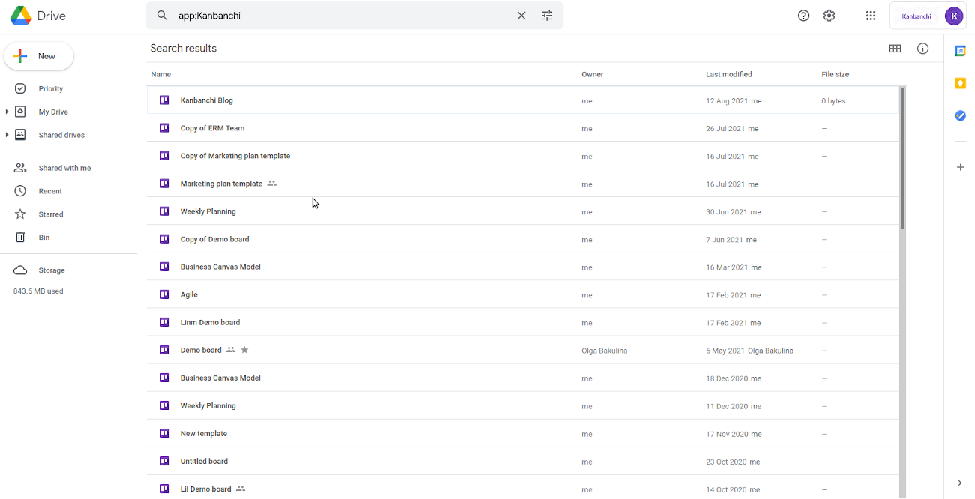
Task: Click the Kanbanchi account avatar
Action: (953, 16)
